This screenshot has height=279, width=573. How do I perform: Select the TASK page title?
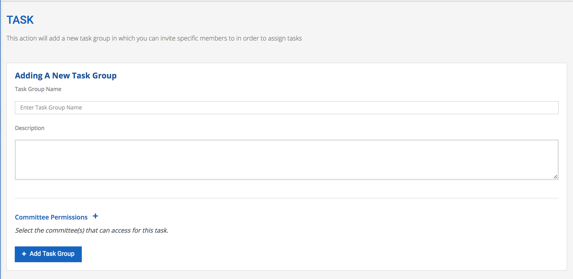(20, 20)
